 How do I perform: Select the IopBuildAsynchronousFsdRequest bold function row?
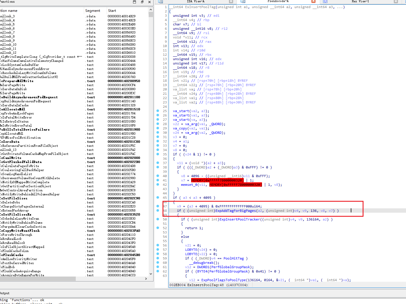pos(74,97)
